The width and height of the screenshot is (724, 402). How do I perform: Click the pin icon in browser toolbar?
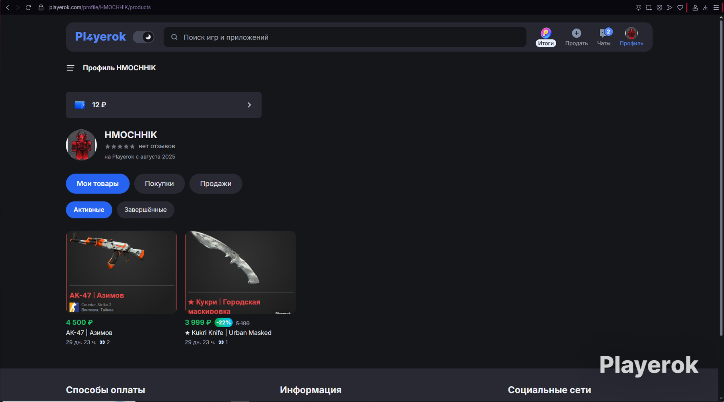click(638, 7)
